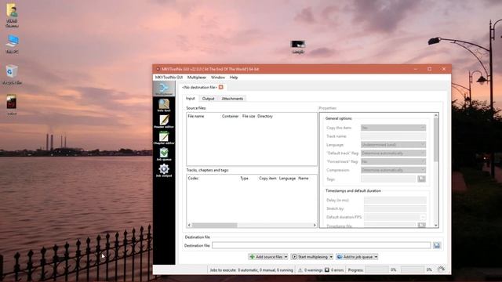Browse for destination file with folder icon
Viewport: 502px width, 282px height.
(437, 245)
